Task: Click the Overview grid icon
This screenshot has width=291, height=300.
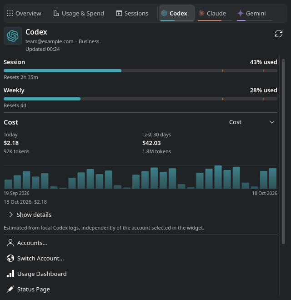Action: [10, 13]
